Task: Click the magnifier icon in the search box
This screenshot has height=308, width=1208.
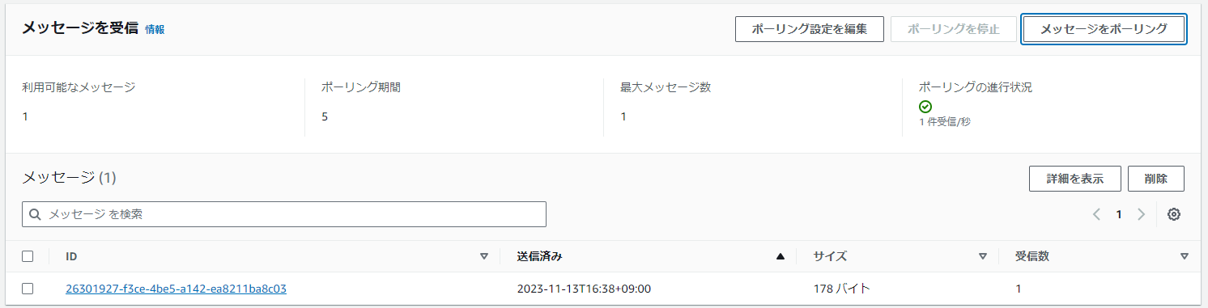Action: [x=35, y=214]
